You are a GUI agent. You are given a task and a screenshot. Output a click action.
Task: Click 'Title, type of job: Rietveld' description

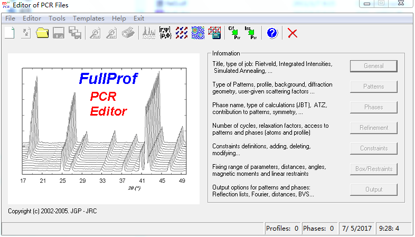(272, 68)
